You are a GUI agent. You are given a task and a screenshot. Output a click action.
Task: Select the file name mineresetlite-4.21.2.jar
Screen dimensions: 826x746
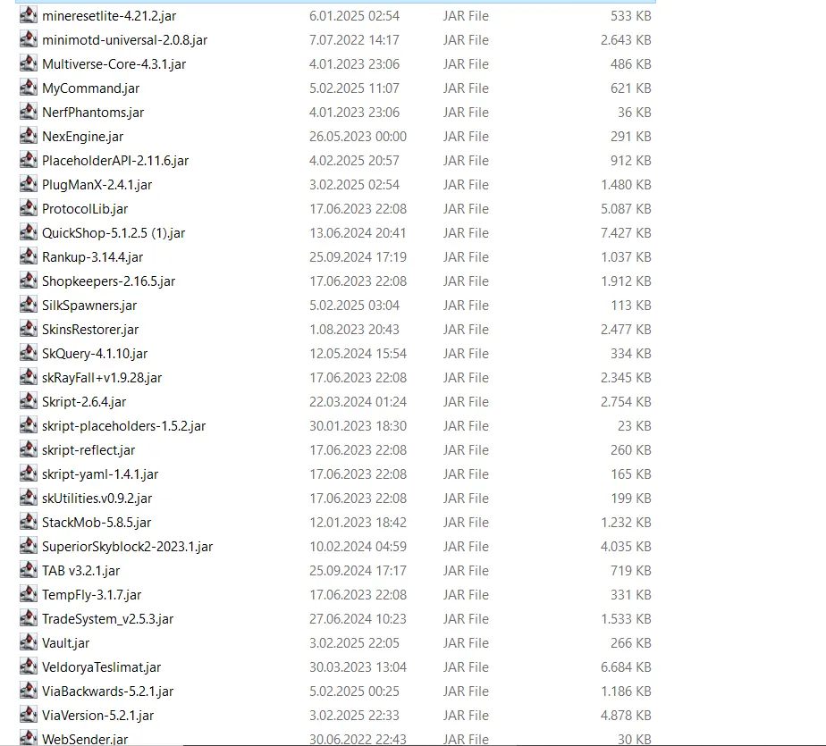click(109, 16)
